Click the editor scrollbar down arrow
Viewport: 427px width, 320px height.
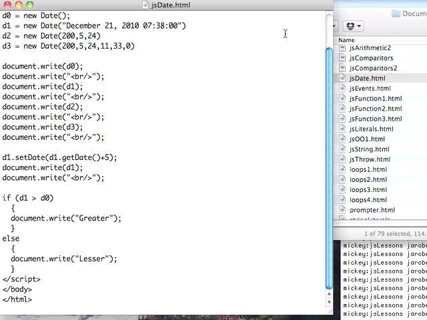pos(329,302)
